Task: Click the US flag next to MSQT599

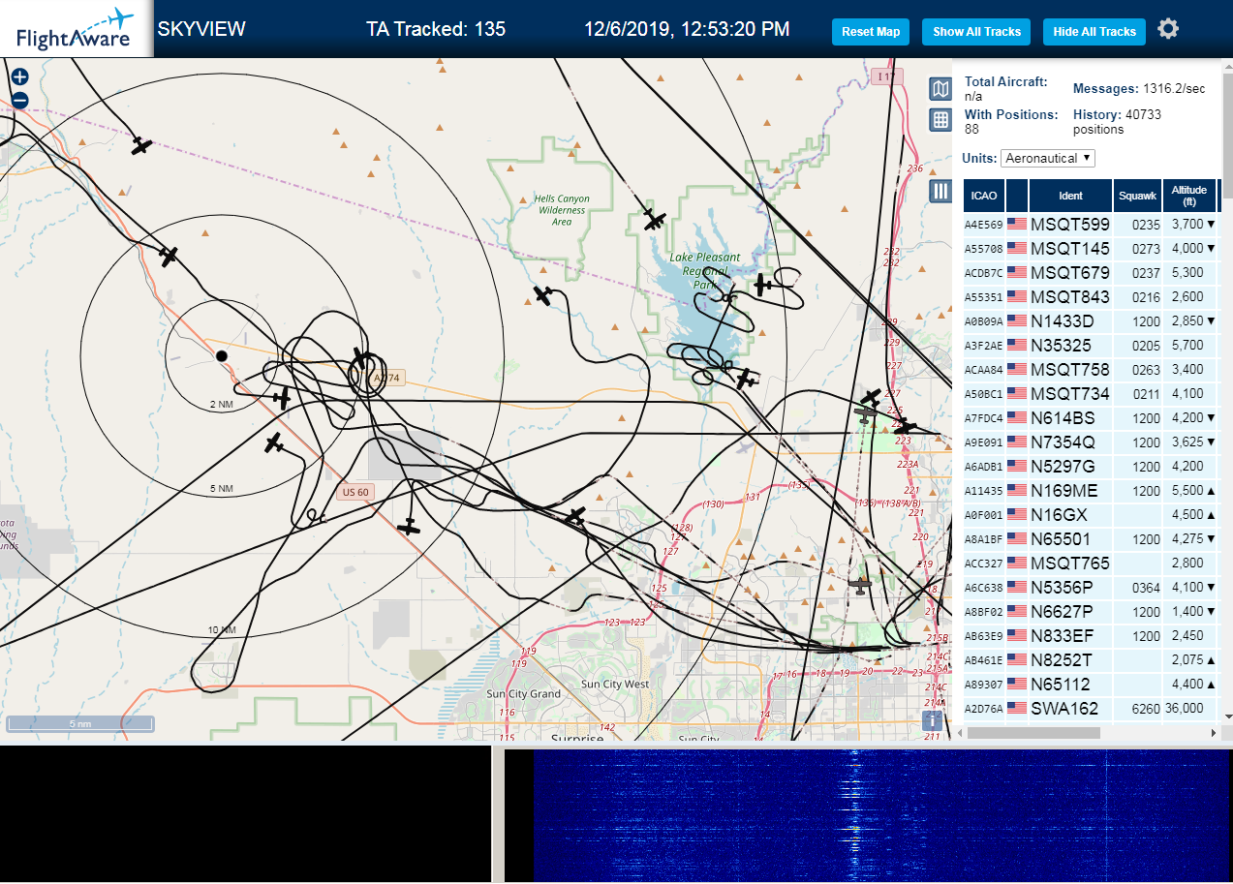Action: (1017, 225)
